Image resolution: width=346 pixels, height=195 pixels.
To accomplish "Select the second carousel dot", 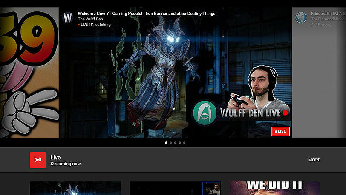I will (x=170, y=143).
